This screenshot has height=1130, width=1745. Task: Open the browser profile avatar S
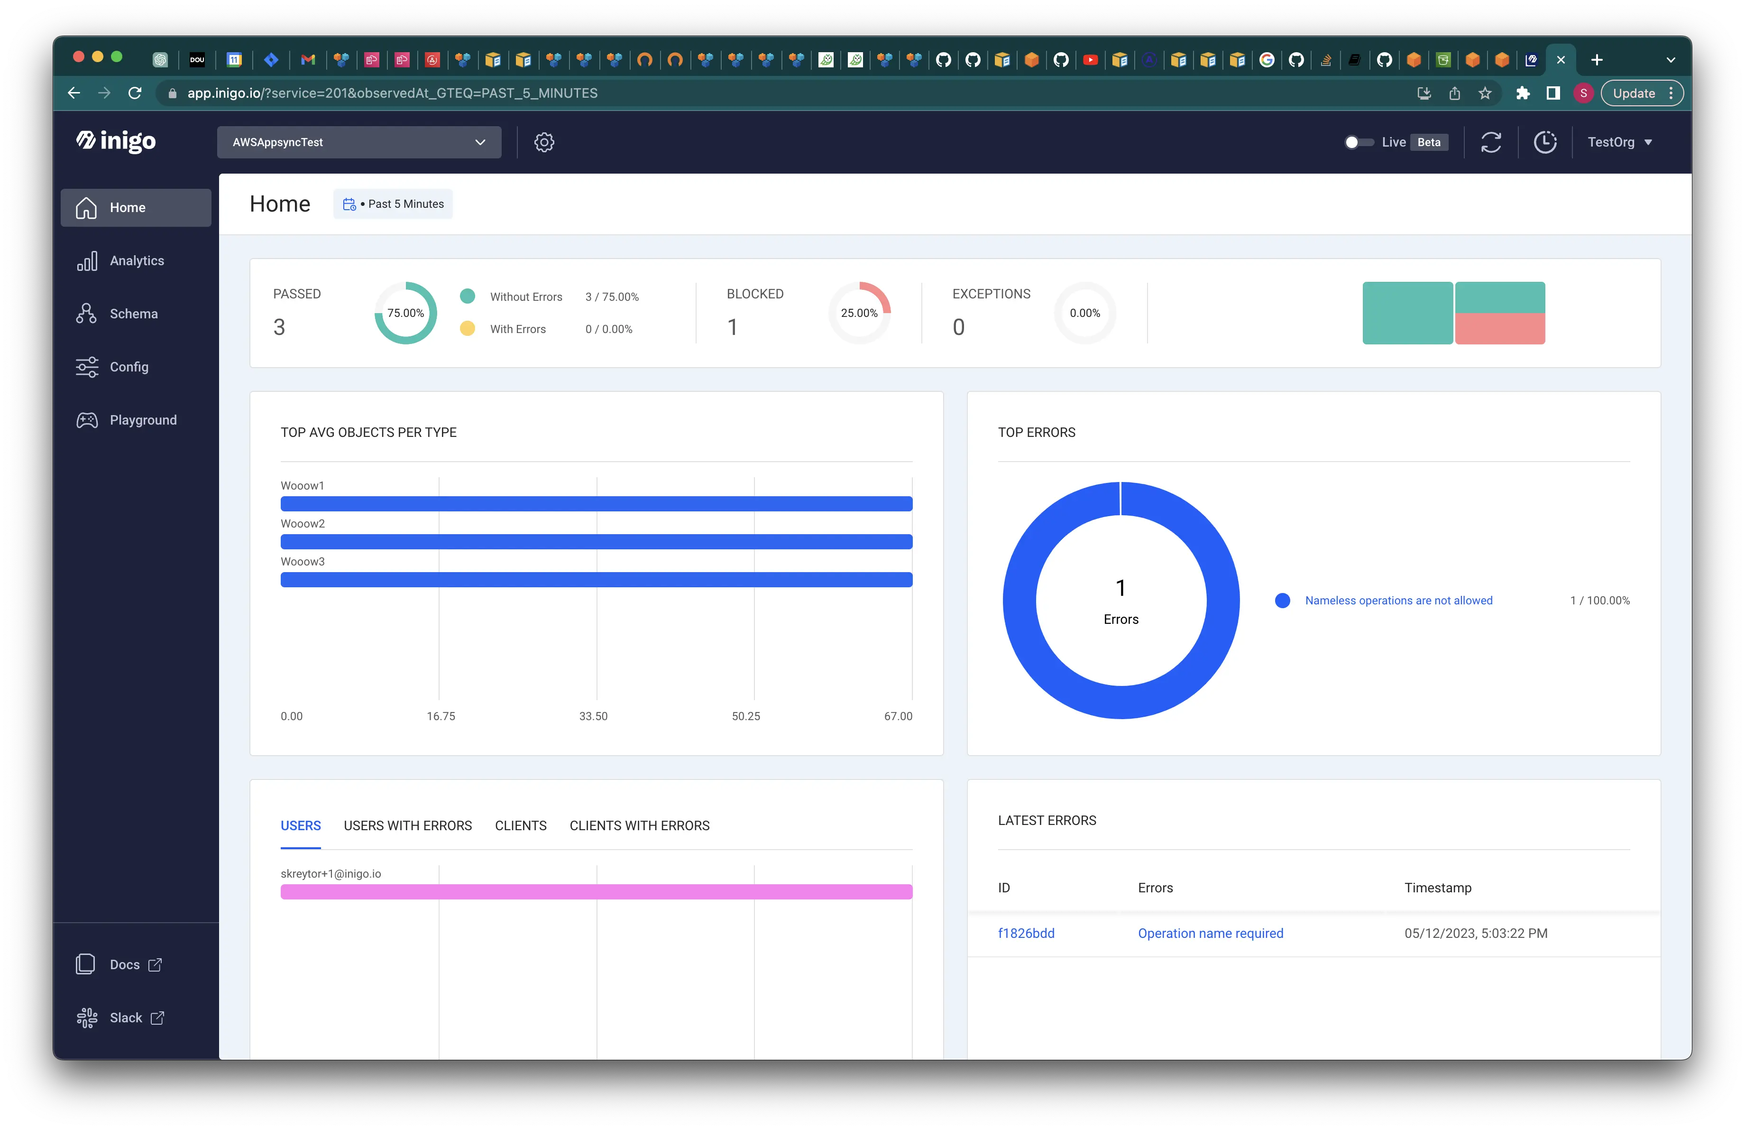click(1584, 93)
